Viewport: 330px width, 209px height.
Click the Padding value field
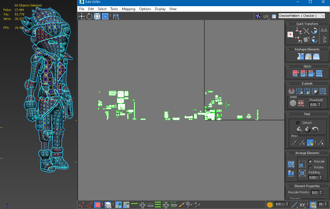(314, 177)
